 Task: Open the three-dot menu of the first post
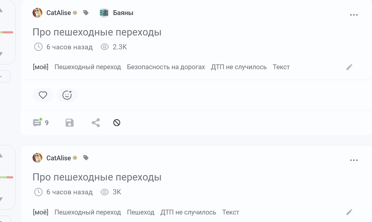click(x=354, y=15)
